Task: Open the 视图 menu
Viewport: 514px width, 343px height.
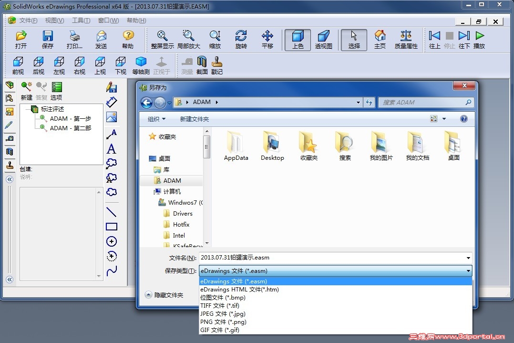Action: coord(54,21)
